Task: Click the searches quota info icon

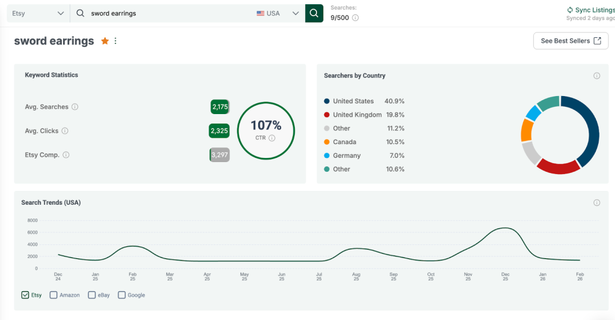Action: tap(356, 18)
